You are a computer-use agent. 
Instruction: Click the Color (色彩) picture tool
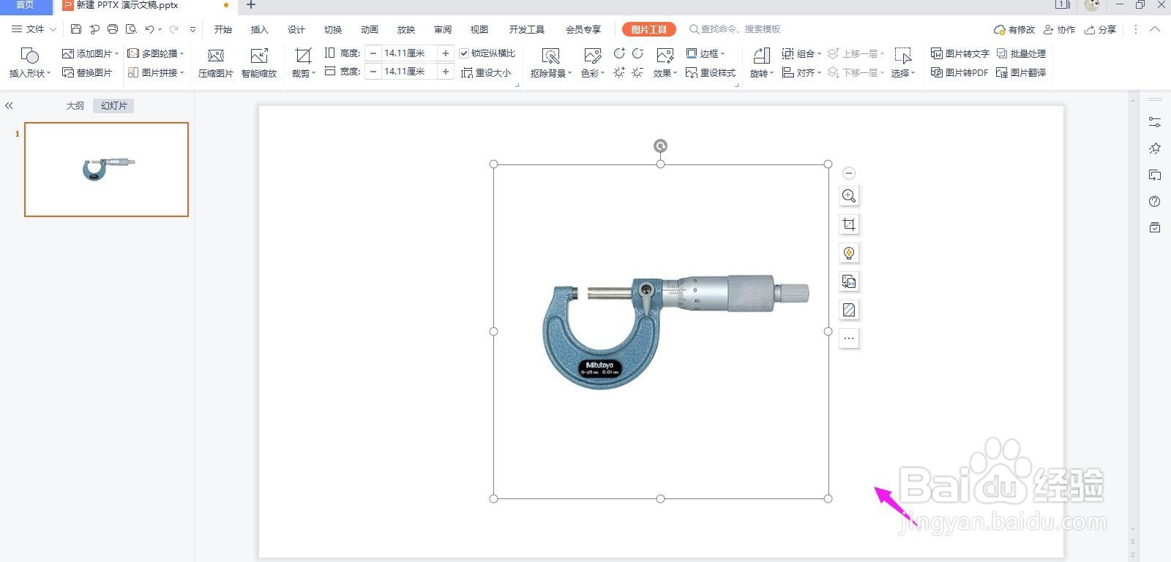point(592,63)
